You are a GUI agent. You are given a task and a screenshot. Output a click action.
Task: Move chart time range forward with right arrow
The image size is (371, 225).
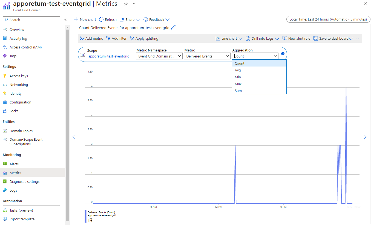coord(365,137)
